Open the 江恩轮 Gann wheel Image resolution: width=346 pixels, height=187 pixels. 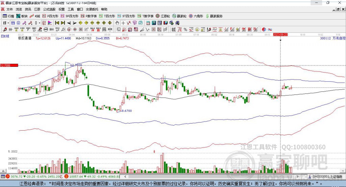point(163,16)
